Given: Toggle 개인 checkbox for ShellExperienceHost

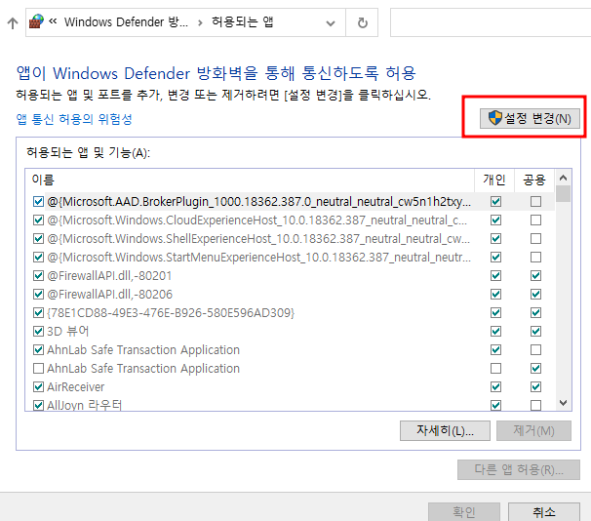Looking at the screenshot, I should [495, 239].
